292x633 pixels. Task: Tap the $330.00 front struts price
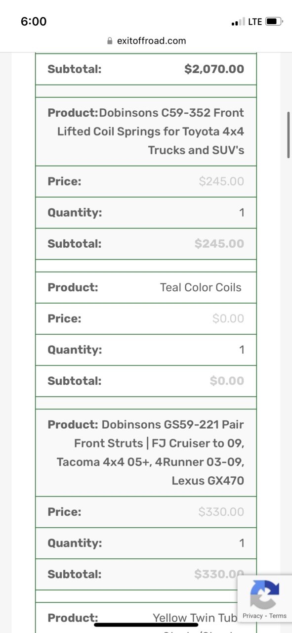coord(221,512)
